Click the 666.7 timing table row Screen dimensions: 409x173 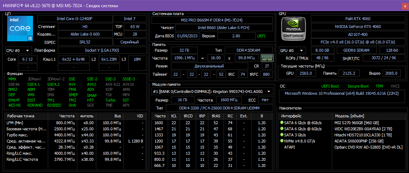tap(213, 165)
